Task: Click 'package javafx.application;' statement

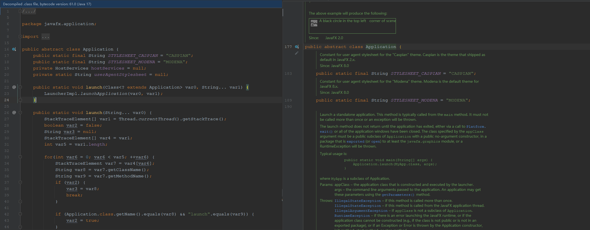Action: click(x=59, y=24)
